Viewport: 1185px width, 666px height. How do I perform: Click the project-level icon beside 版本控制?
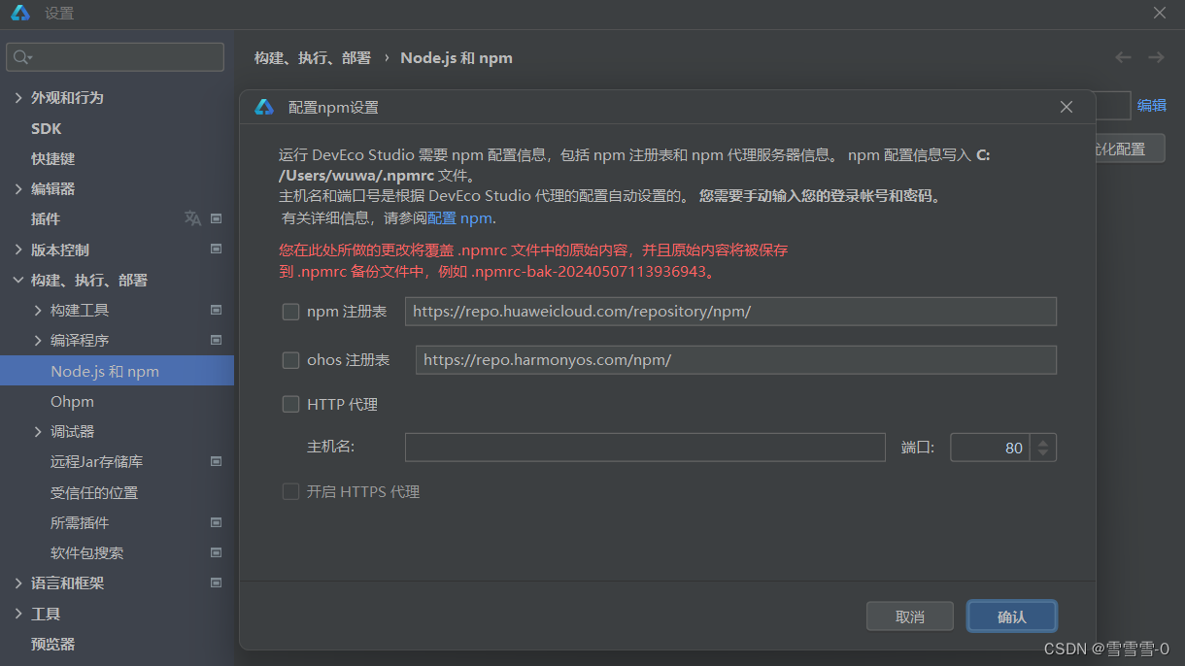[x=216, y=250]
